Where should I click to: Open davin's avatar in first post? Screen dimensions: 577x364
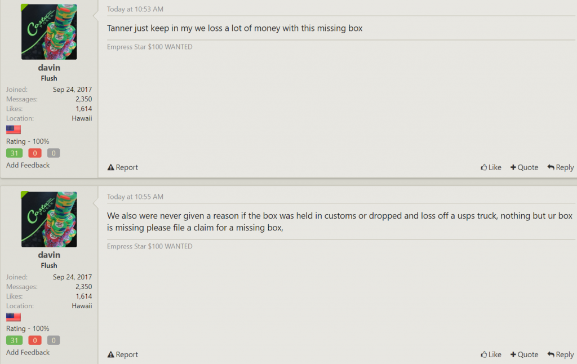point(49,32)
